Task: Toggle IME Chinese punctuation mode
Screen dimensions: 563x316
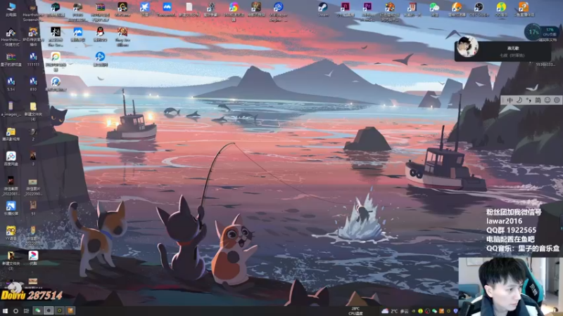Action: click(x=529, y=100)
